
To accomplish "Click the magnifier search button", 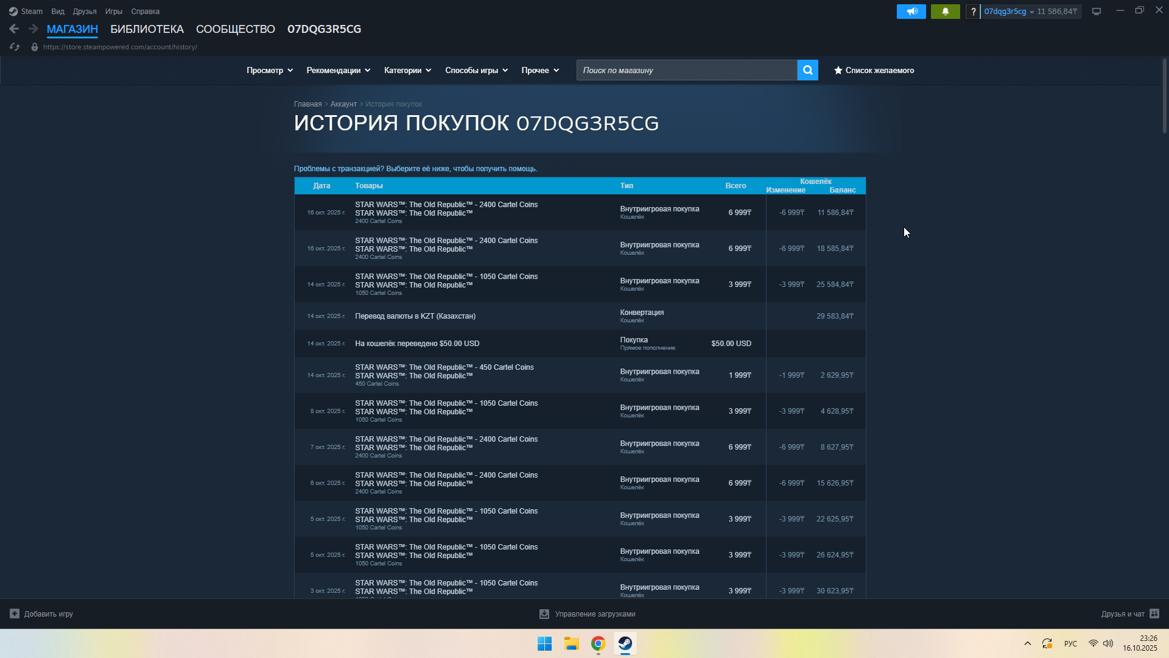I will click(807, 70).
